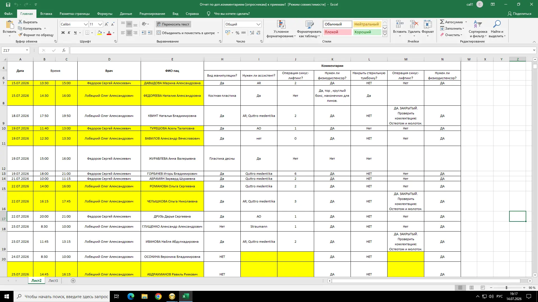Click the Insert Function fx button

64,50
